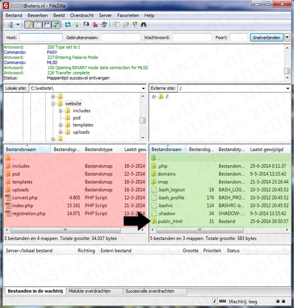Open the Snelverbinden history dropdown arrow
The width and height of the screenshot is (294, 308).
tap(287, 38)
